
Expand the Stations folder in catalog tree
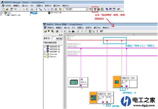(x=45, y=54)
